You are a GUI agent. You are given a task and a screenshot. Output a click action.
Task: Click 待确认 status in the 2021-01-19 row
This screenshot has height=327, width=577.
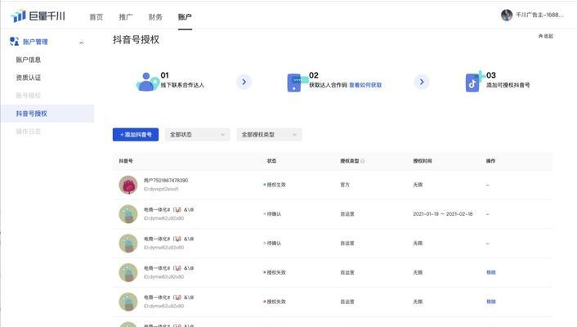(x=272, y=214)
